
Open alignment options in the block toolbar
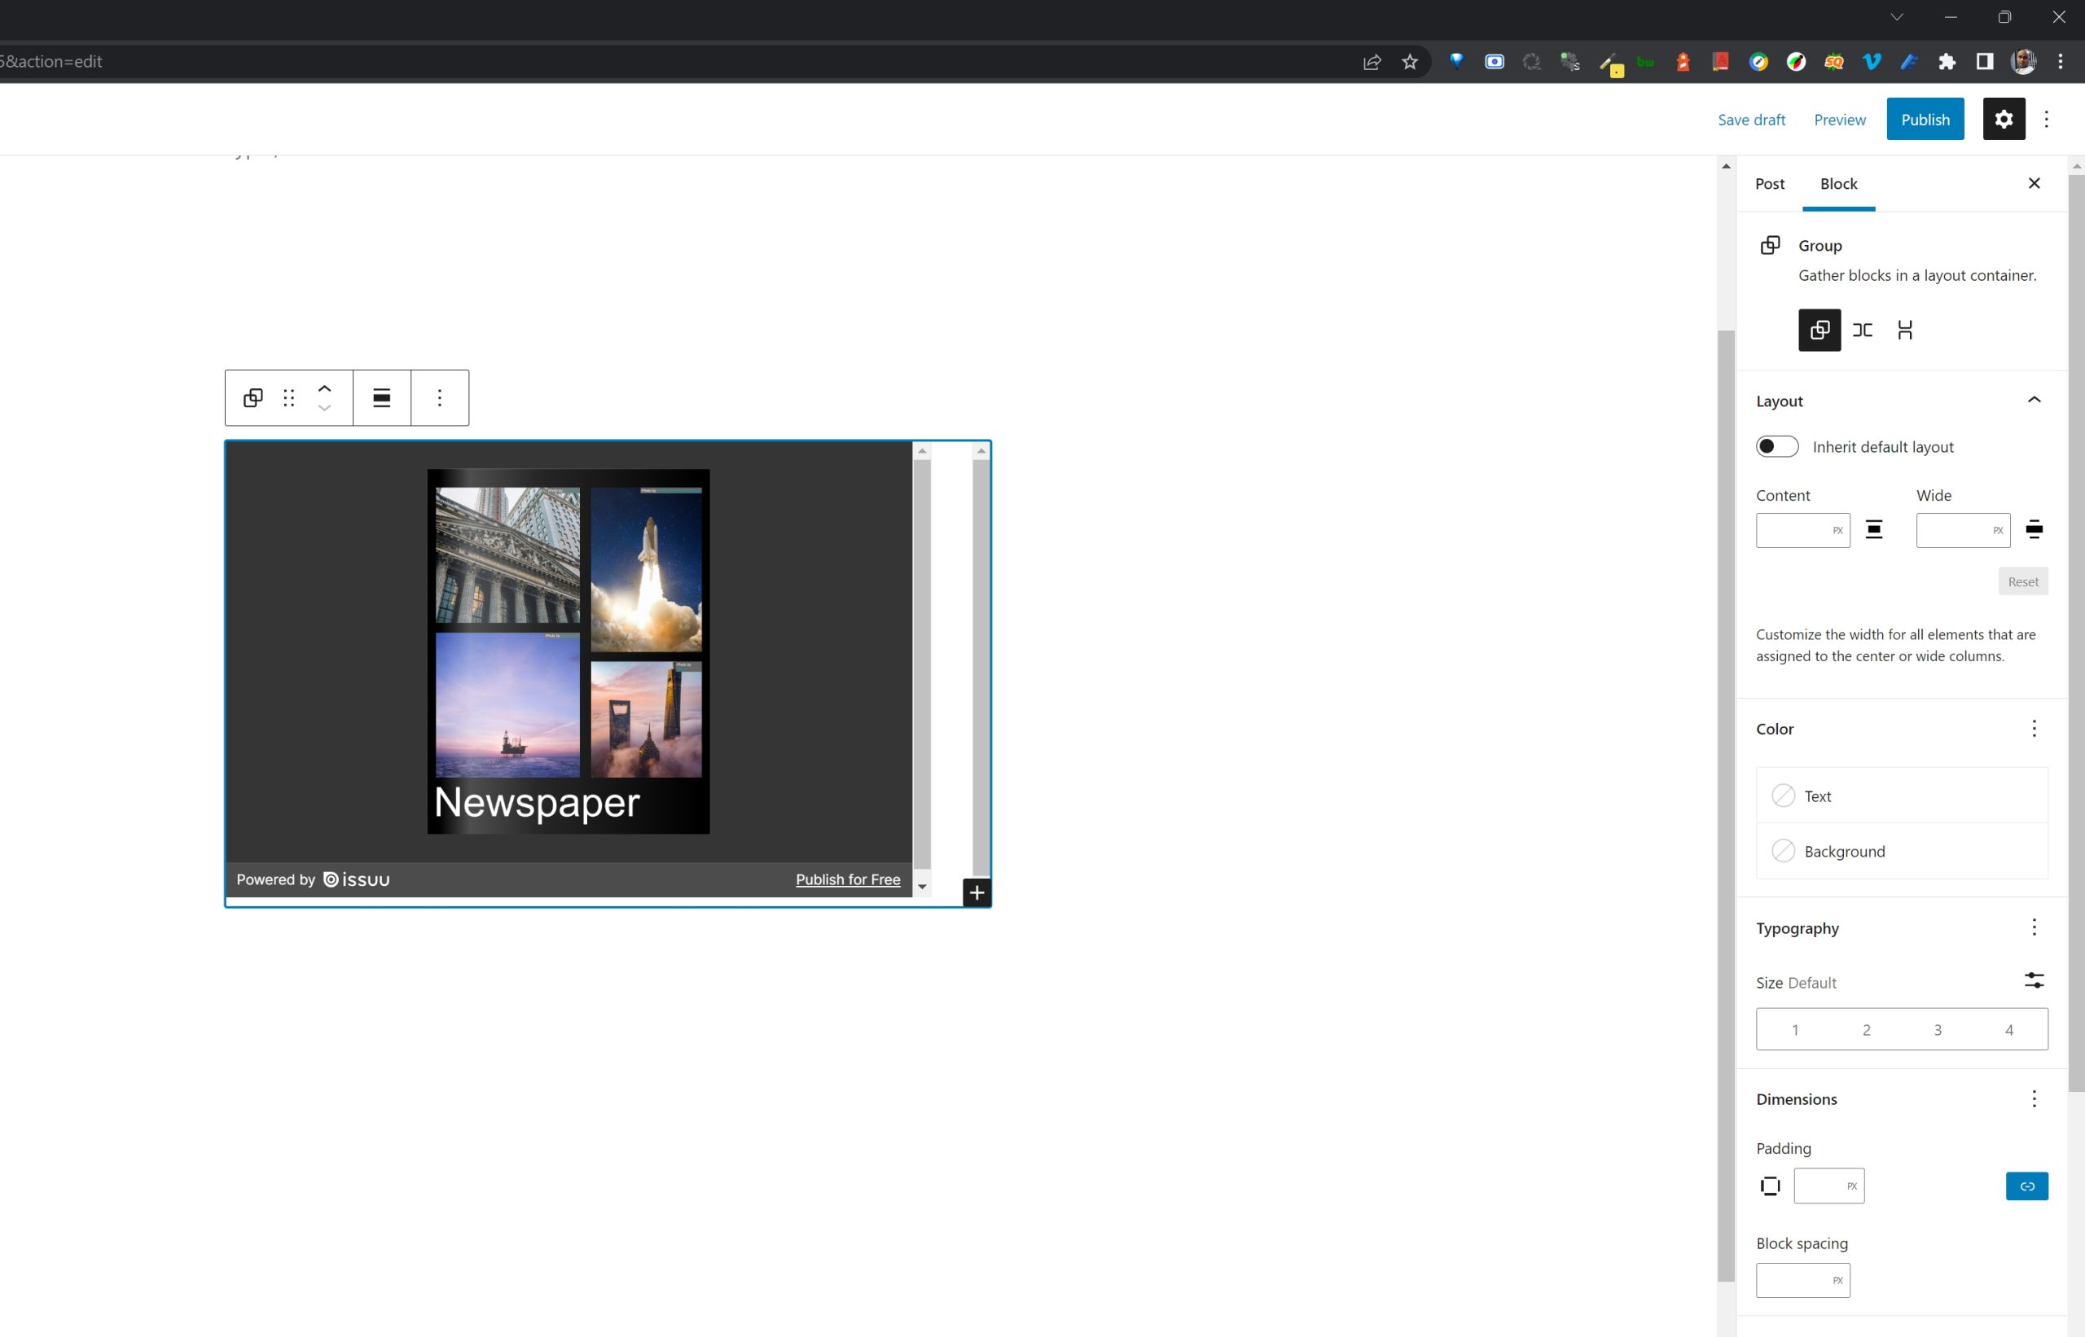point(381,397)
